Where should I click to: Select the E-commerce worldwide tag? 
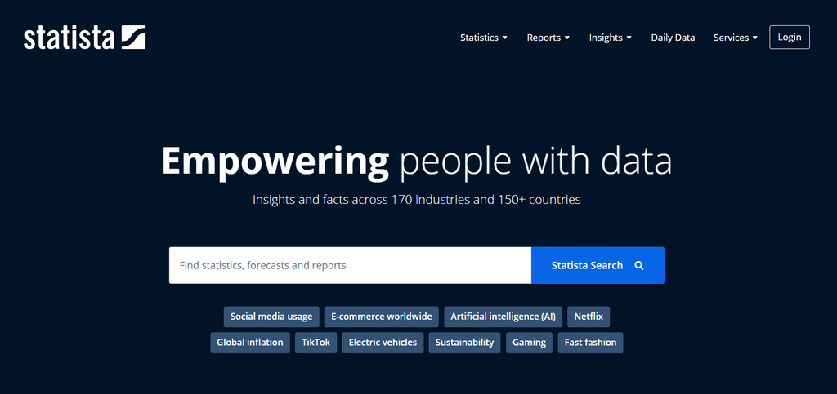[382, 317]
